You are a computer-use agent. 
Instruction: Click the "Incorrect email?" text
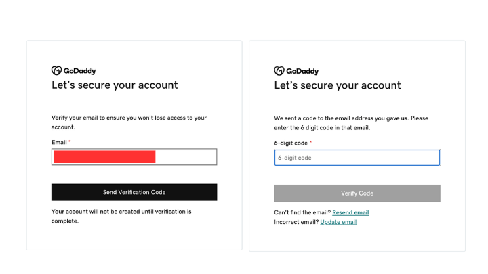pyautogui.click(x=296, y=222)
